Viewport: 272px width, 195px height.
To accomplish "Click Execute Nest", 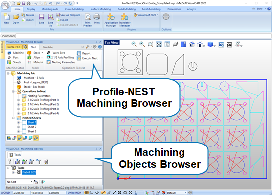I will [x=88, y=58].
